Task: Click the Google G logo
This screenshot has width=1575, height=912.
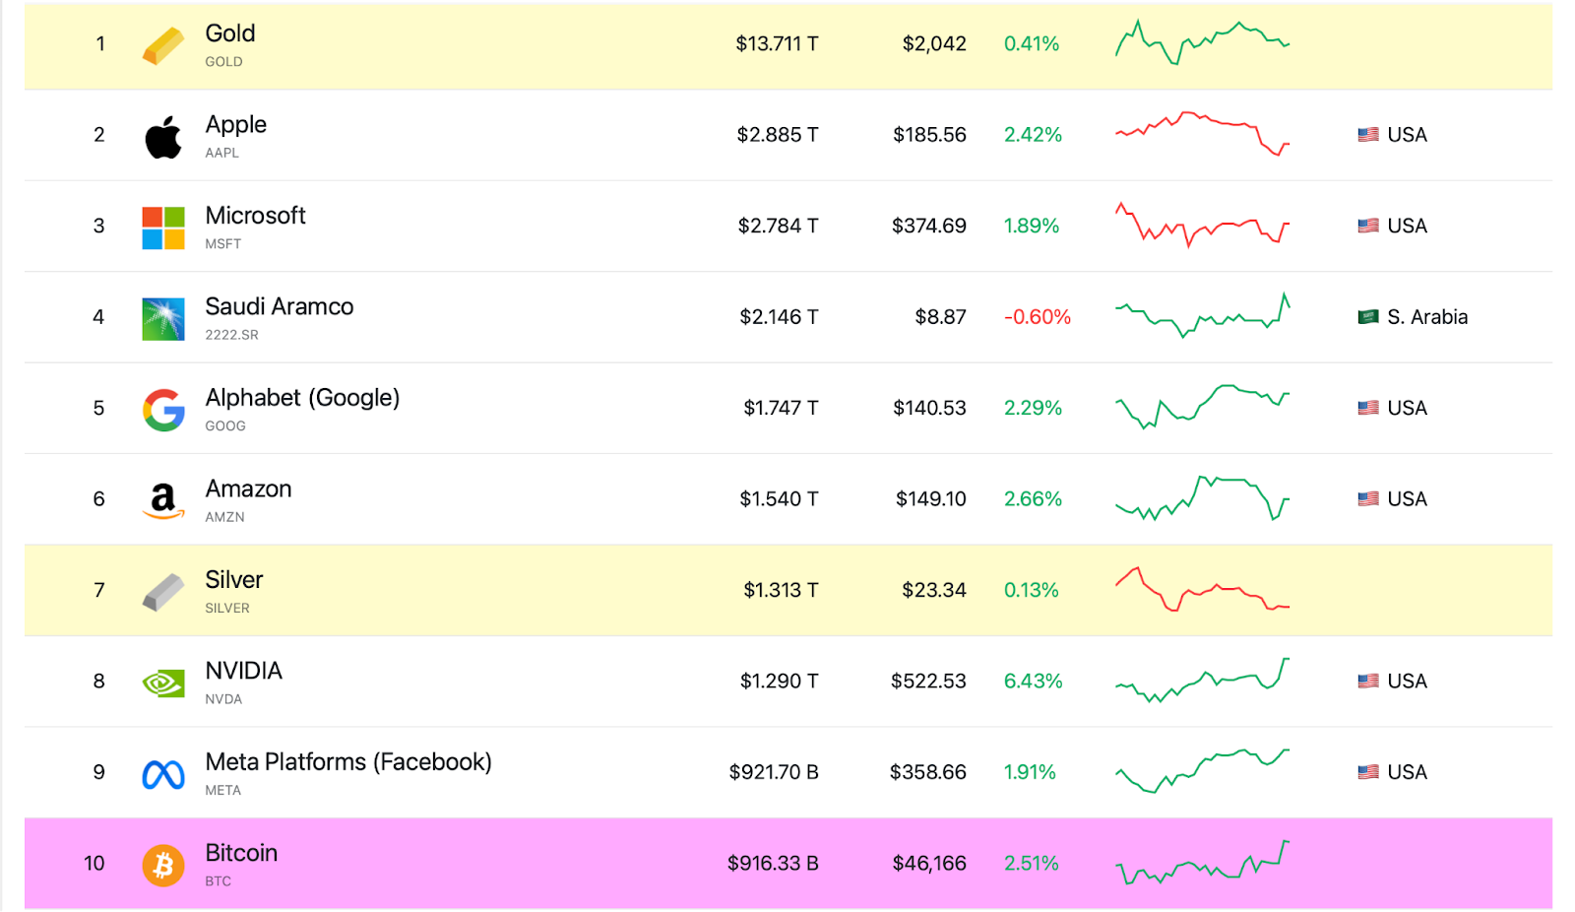Action: pyautogui.click(x=163, y=410)
